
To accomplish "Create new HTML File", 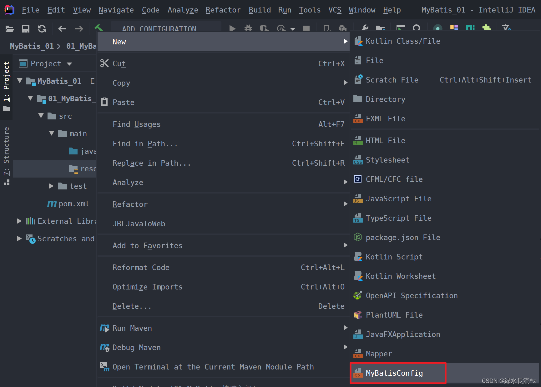I will pos(445,140).
